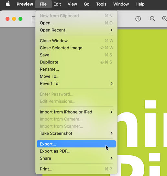Click the Inspector info icon

coord(138,19)
